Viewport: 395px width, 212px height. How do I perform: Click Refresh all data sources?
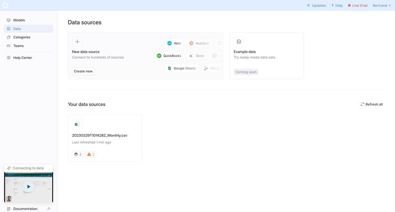(x=372, y=104)
